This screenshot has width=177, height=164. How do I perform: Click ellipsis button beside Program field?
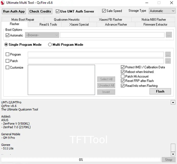[x=168, y=55]
